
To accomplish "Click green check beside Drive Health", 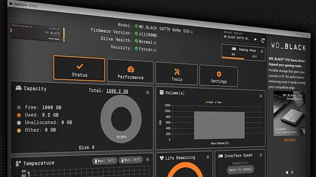I will [x=136, y=41].
